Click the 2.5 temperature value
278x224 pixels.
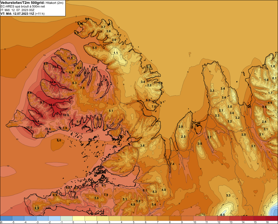(183, 137)
